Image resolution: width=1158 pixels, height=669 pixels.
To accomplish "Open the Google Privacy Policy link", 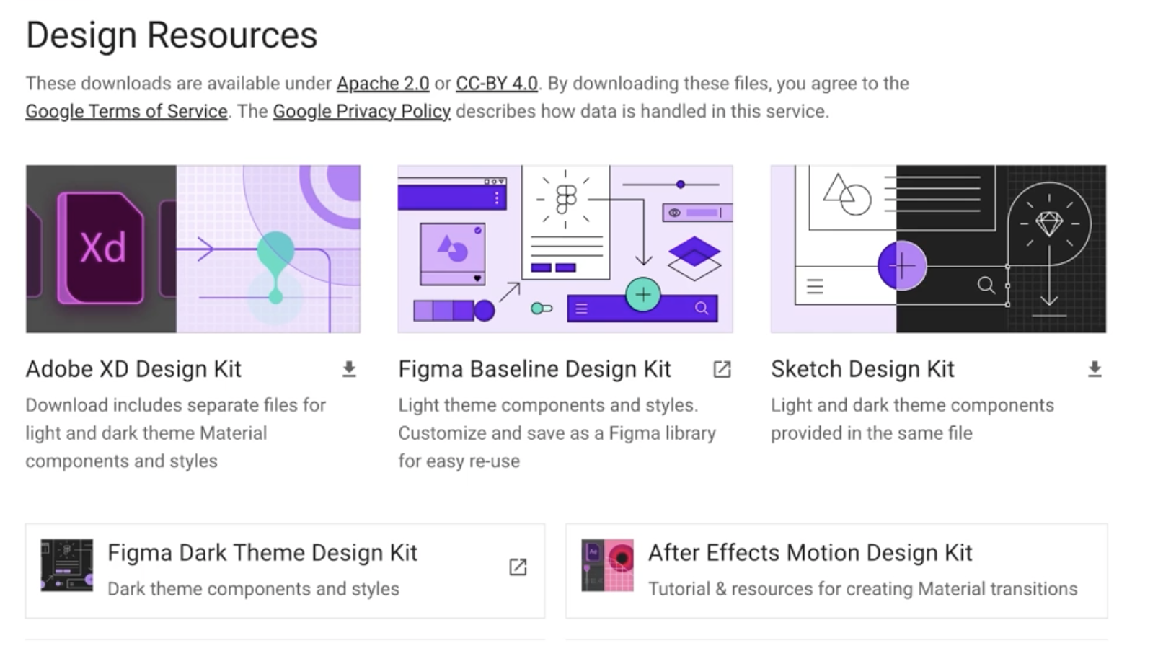I will pyautogui.click(x=361, y=112).
